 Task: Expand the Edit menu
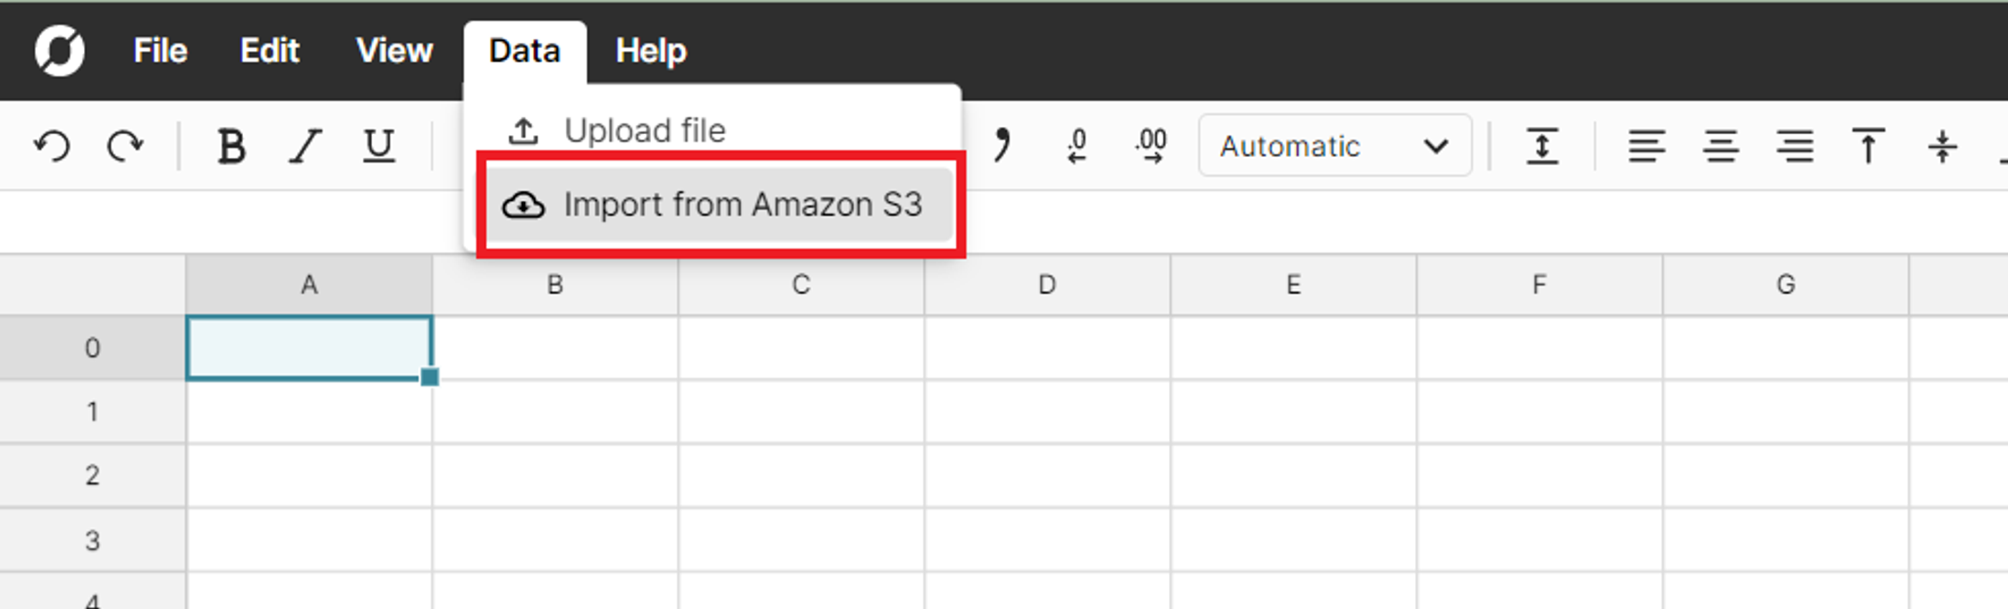click(x=269, y=50)
